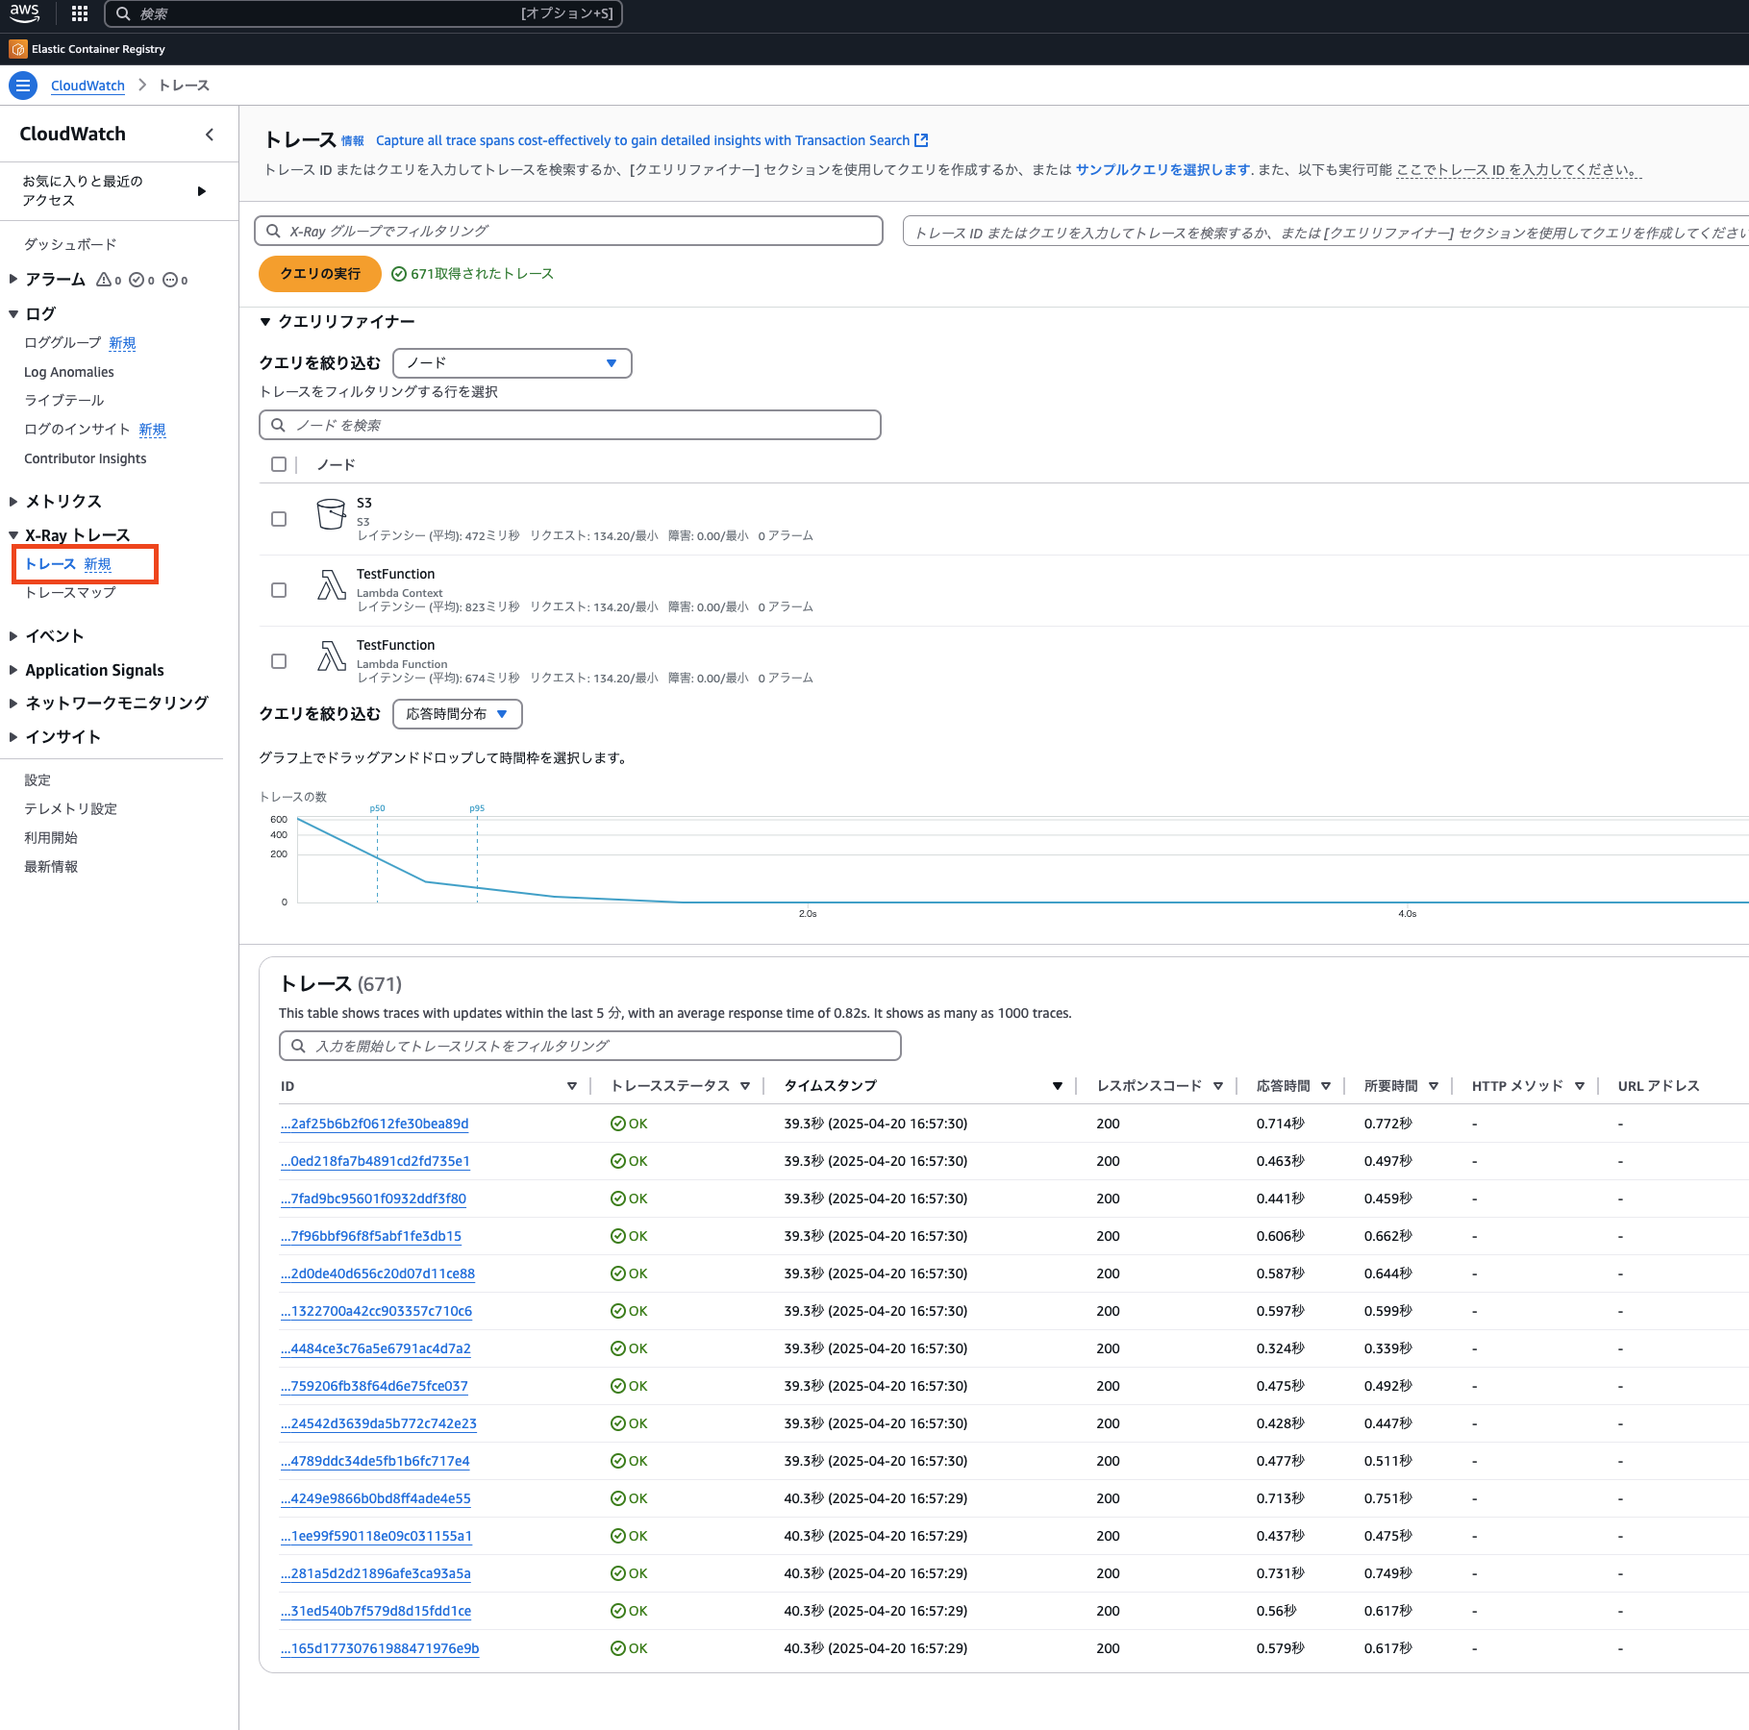1749x1730 pixels.
Task: Expand the Application Signals sidebar section
Action: (x=13, y=670)
